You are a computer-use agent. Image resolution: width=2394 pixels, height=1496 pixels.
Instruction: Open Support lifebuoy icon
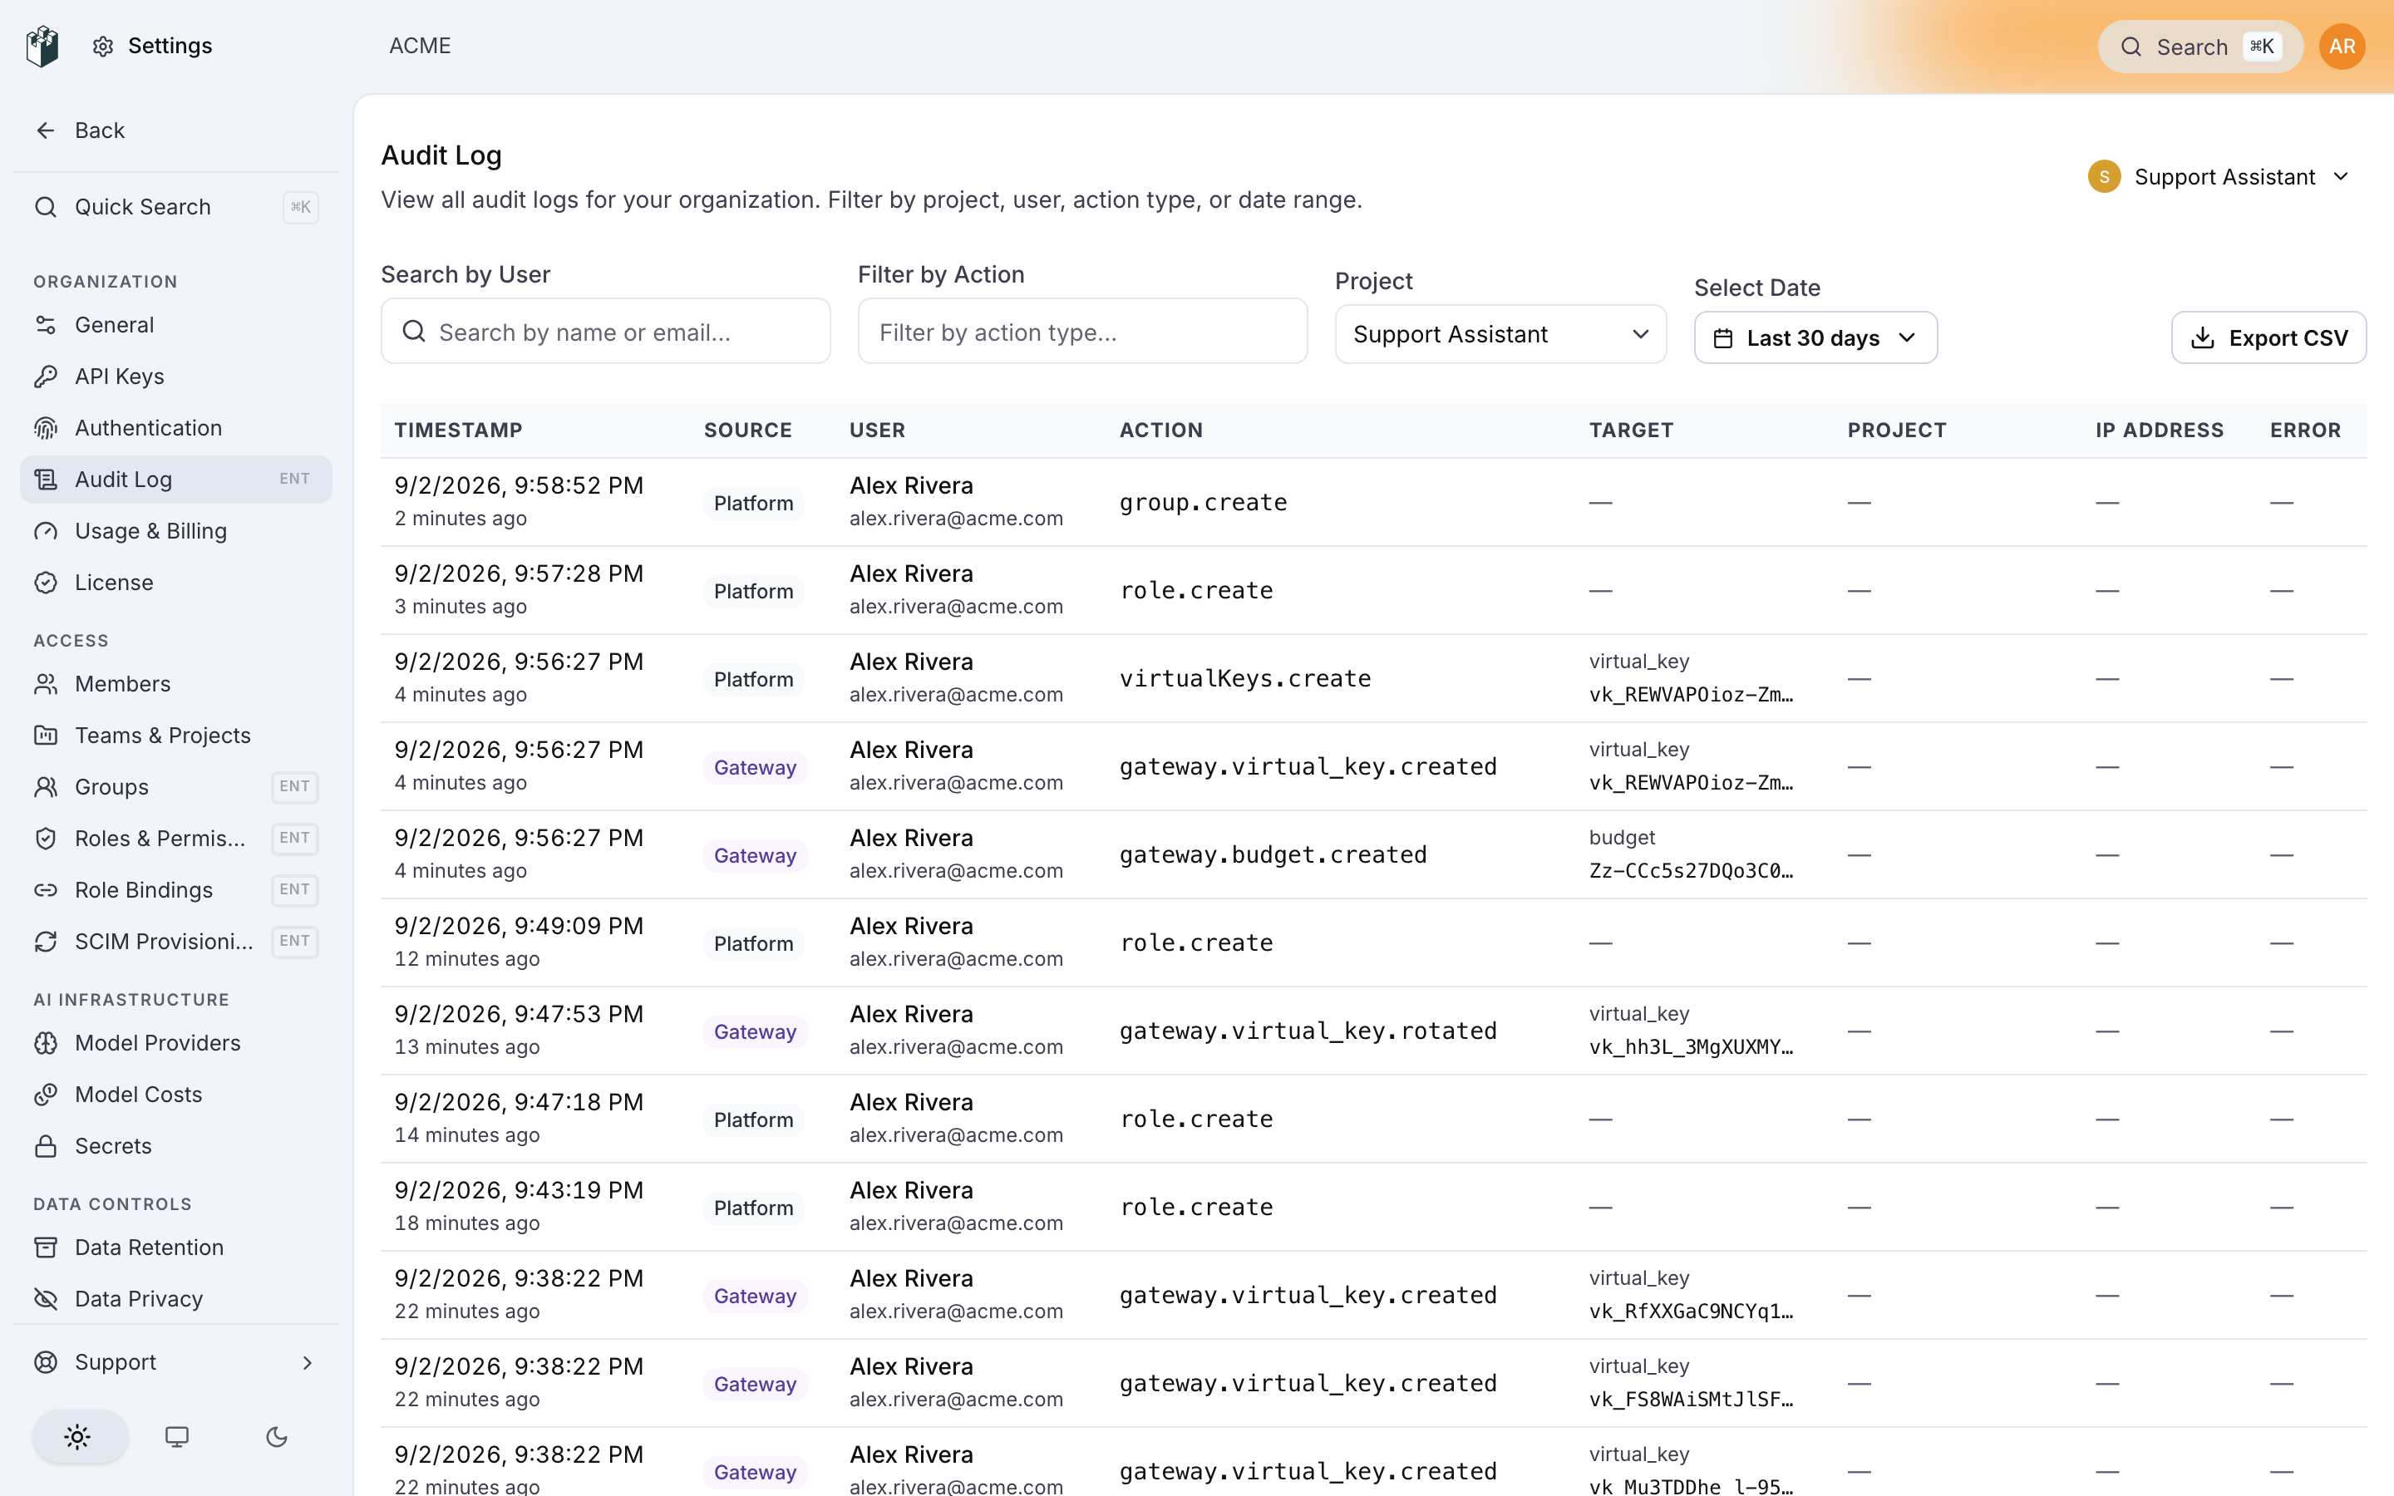[46, 1362]
